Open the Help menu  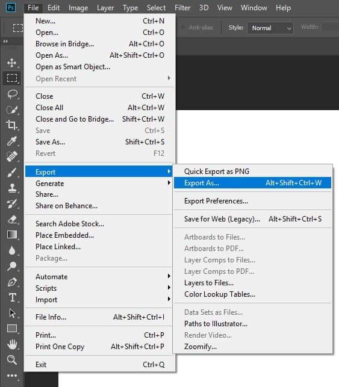click(283, 8)
